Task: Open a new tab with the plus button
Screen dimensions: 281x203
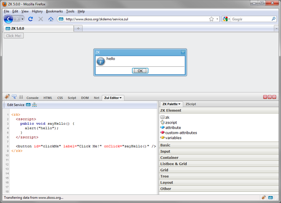Action: coord(78,28)
